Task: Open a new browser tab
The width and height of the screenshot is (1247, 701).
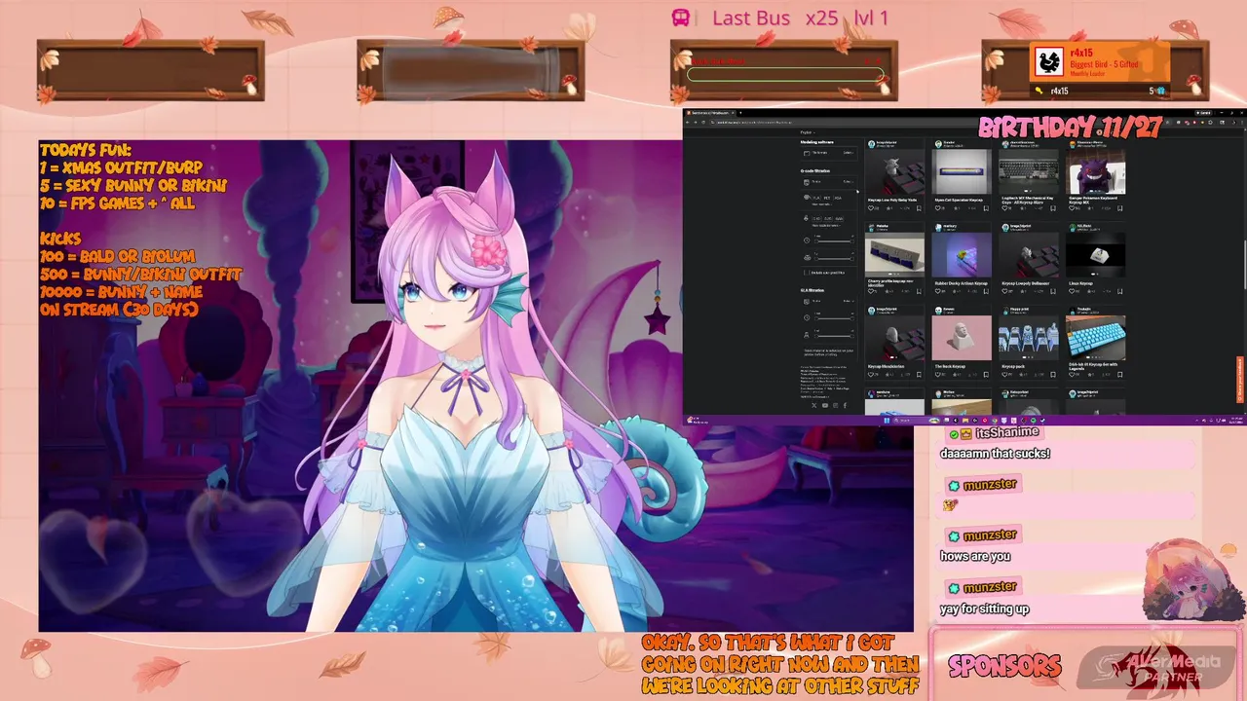Action: pyautogui.click(x=740, y=113)
